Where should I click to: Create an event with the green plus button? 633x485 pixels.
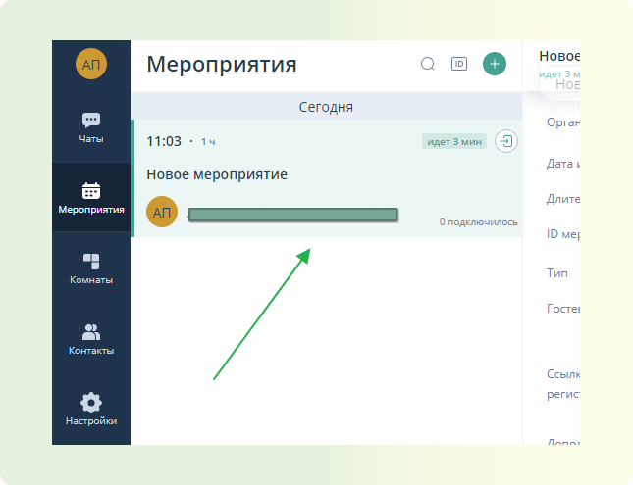[x=495, y=64]
